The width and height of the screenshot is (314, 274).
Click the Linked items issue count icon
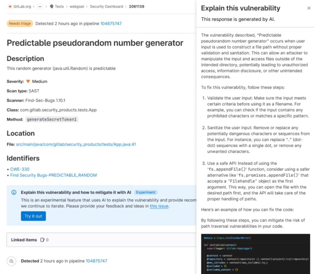pos(43,240)
